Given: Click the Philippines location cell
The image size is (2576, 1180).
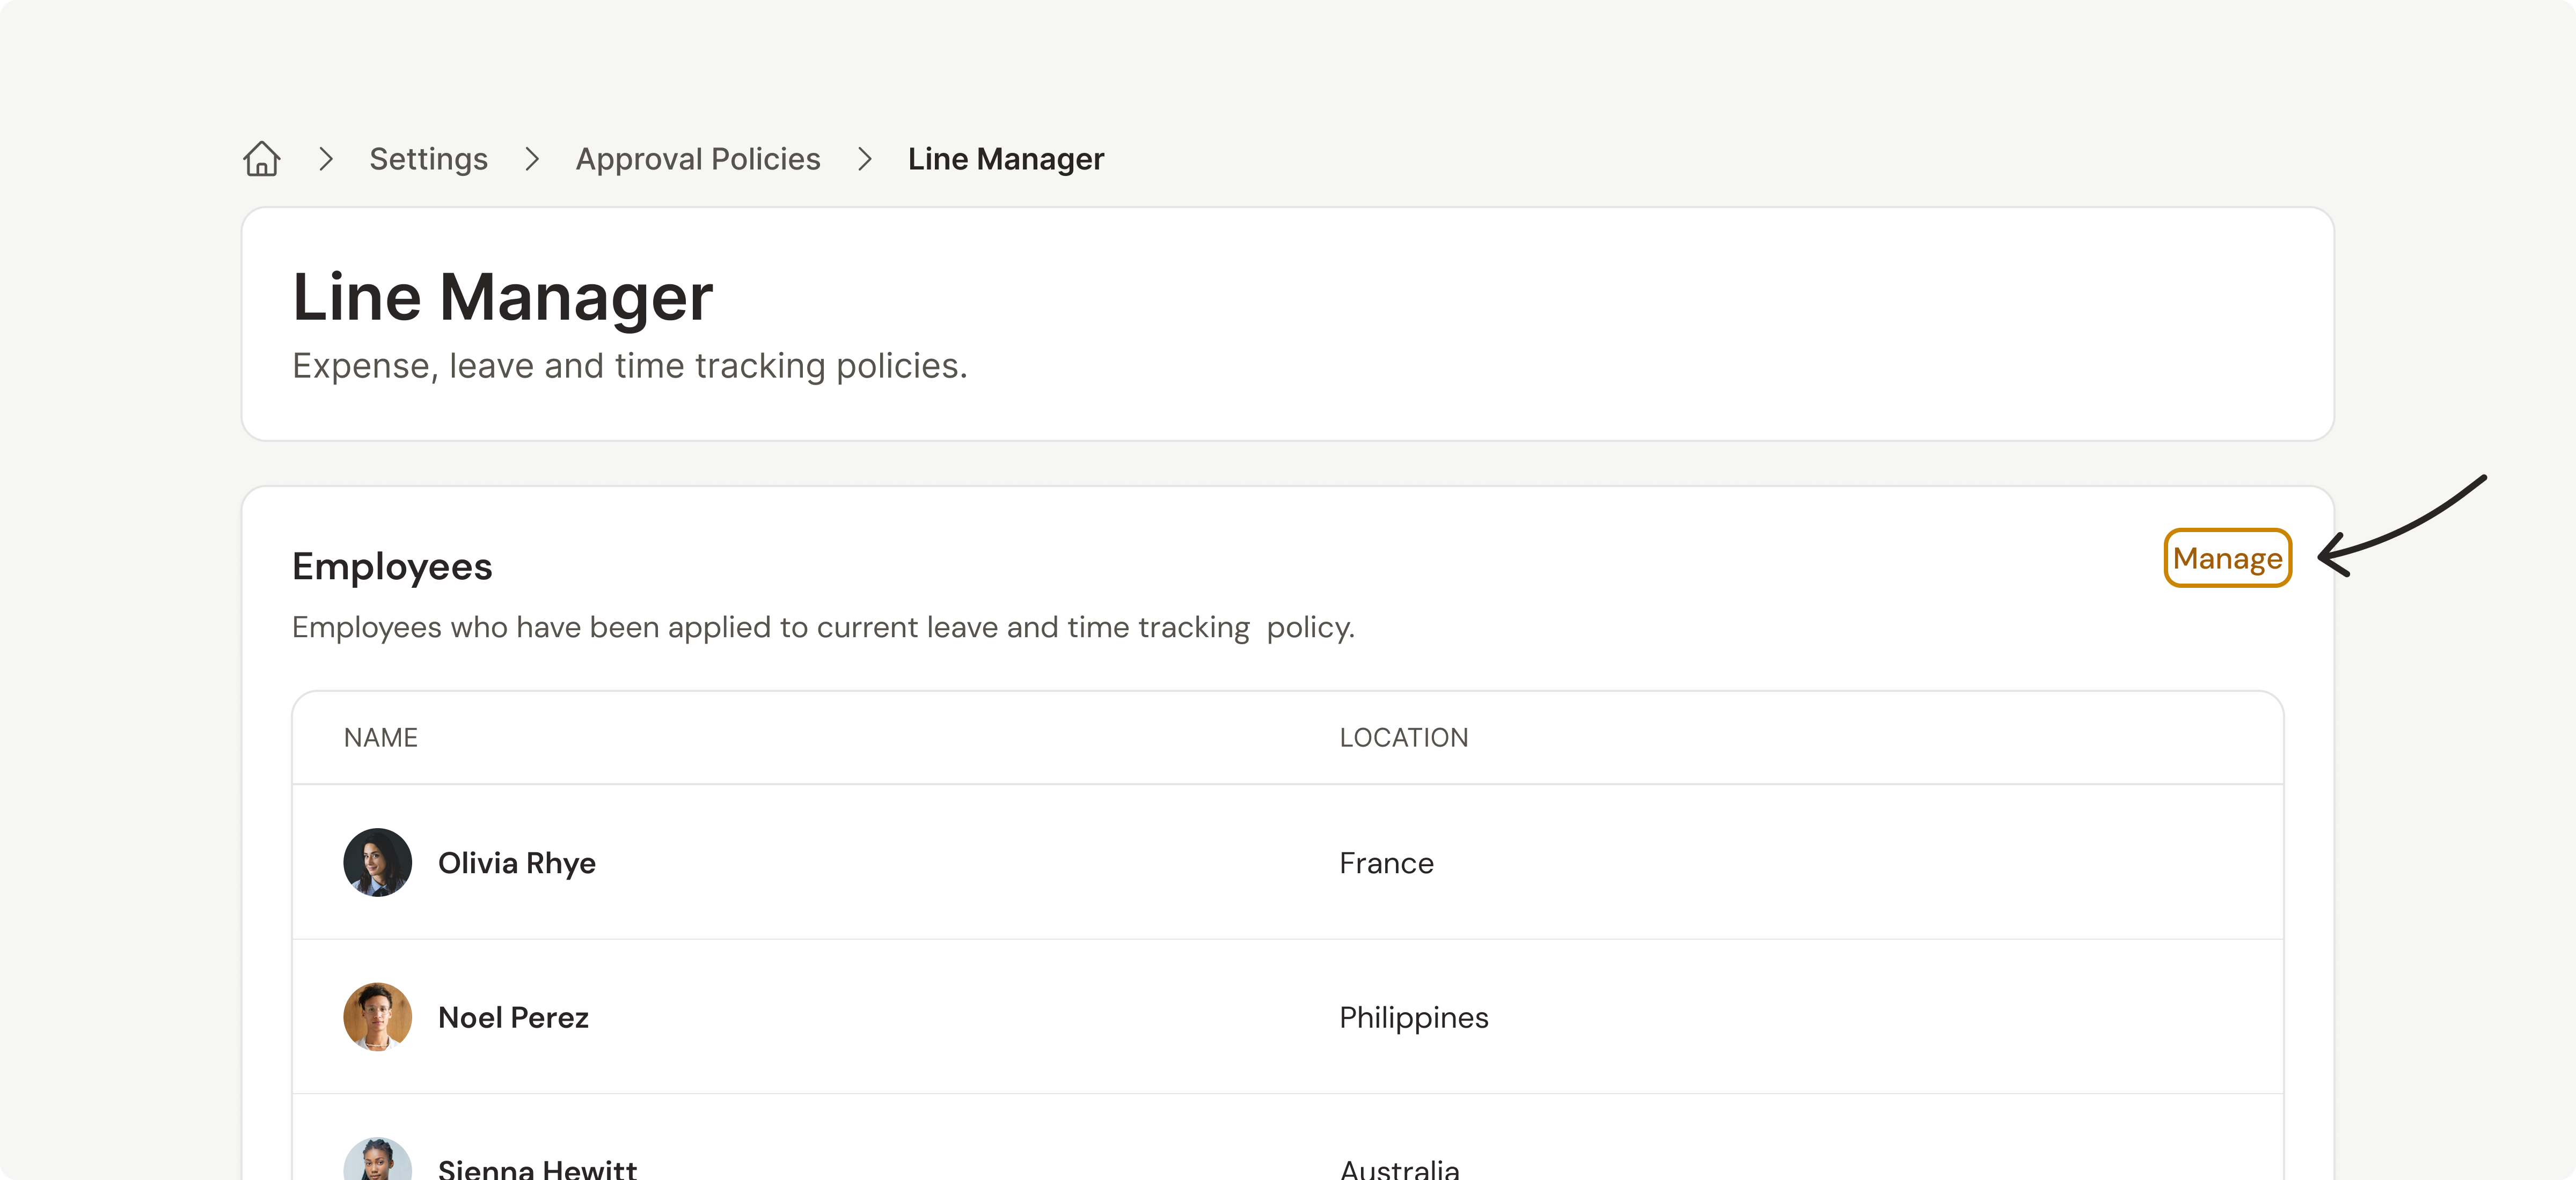Looking at the screenshot, I should coord(1413,1017).
